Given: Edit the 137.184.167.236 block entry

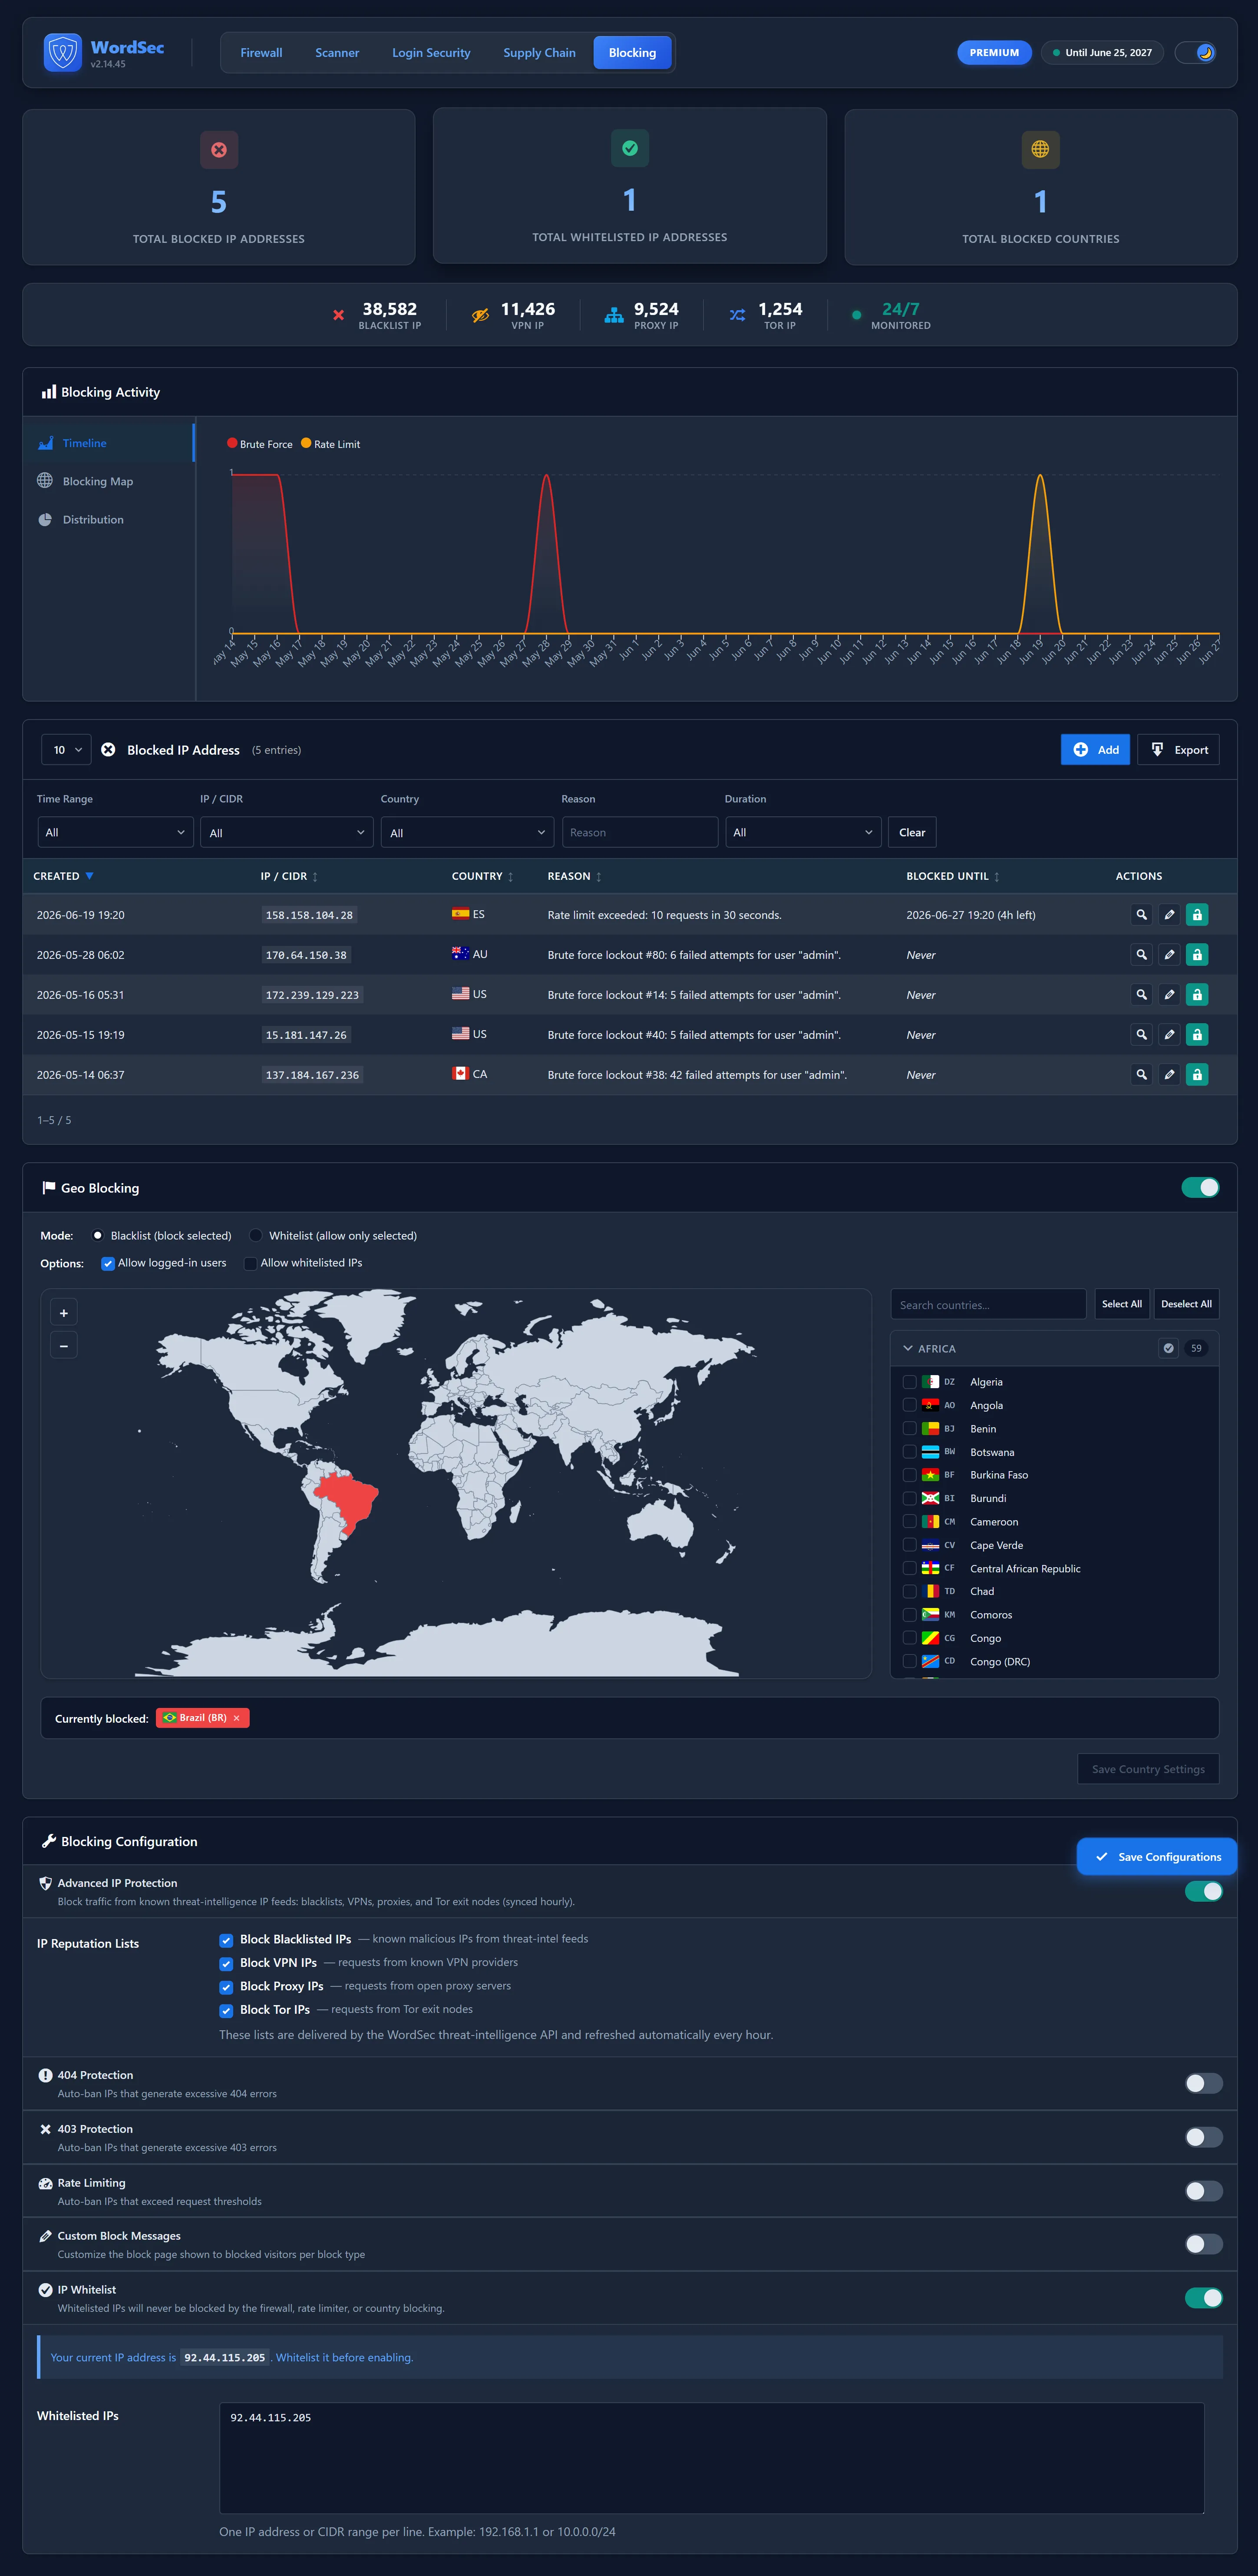Looking at the screenshot, I should 1169,1075.
